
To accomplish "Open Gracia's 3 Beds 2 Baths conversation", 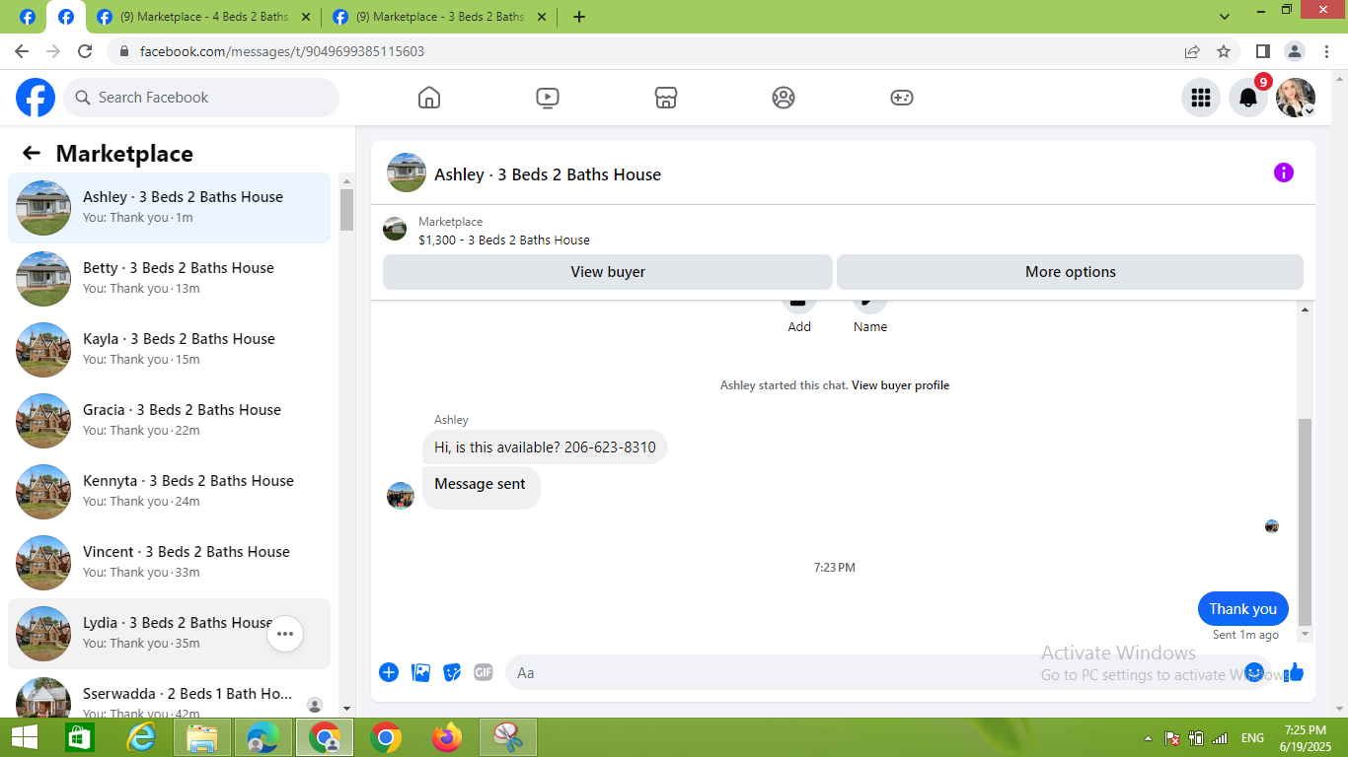I will [x=169, y=421].
